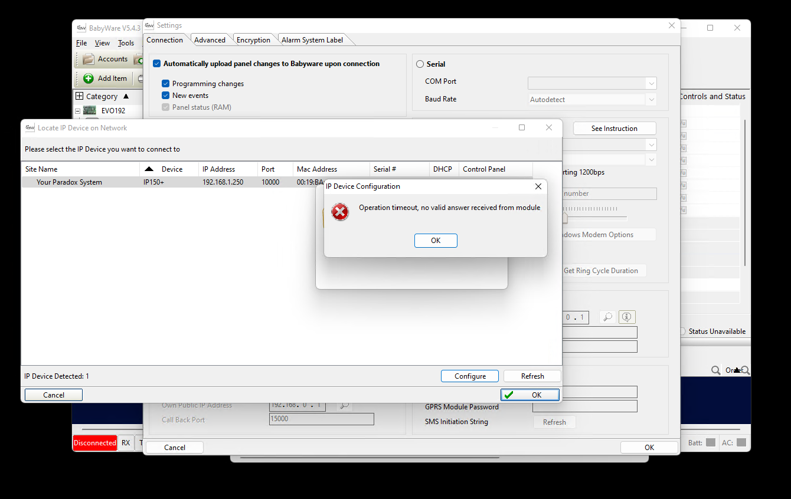Click the RX status indicator in the status bar
Screen dimensions: 791x499
[x=125, y=443]
